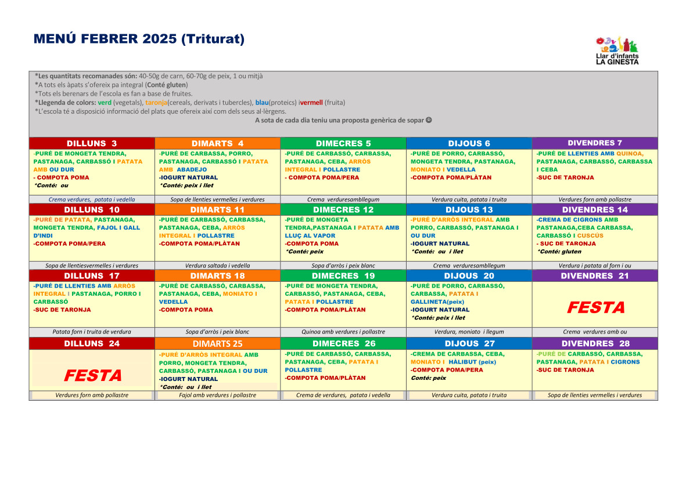Click 'Quinoa amb verdures i pollastre' dinner suggestion
This screenshot has width=679, height=479.
pos(343,332)
